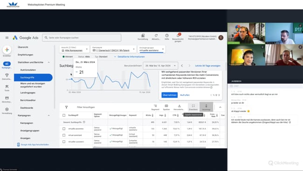This screenshot has width=303, height=171.
Task: Open the date range dropdown
Action: click(160, 66)
